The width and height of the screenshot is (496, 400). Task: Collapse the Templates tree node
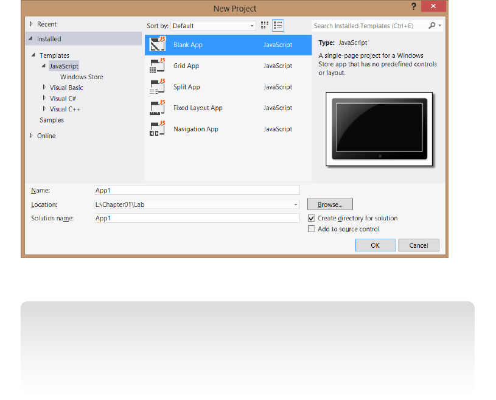pos(33,55)
